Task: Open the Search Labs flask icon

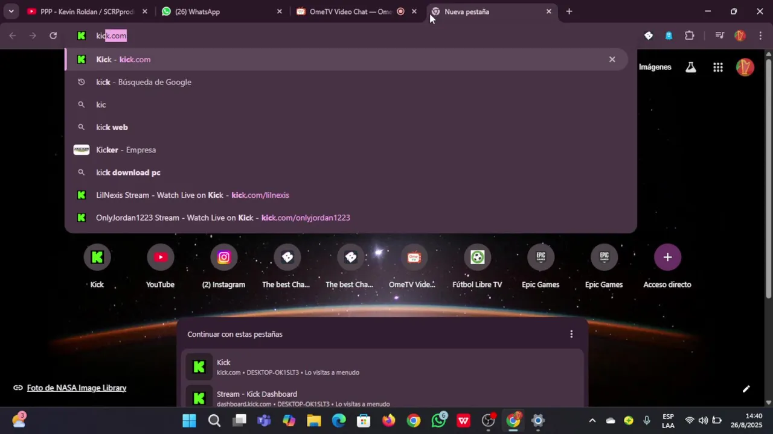Action: [691, 68]
